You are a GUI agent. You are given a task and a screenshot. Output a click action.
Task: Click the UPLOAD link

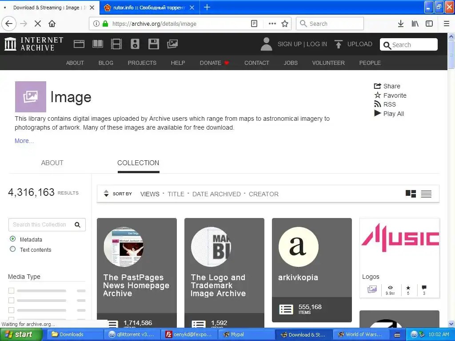[x=353, y=44]
